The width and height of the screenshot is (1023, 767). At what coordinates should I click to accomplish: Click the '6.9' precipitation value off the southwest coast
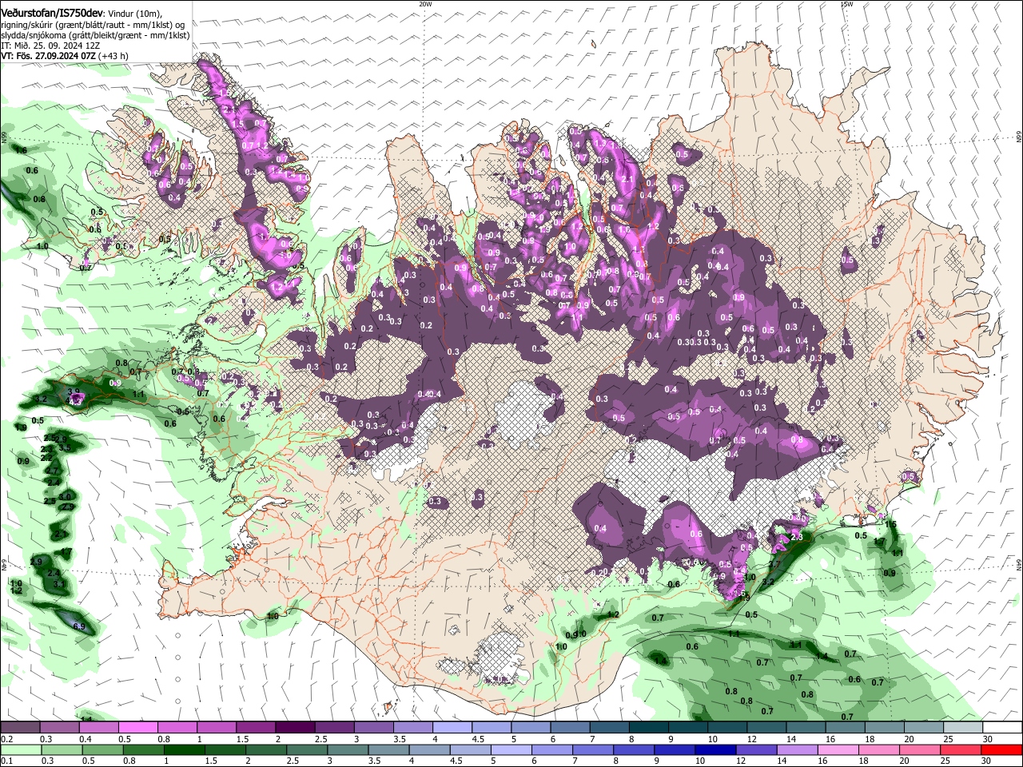click(79, 626)
